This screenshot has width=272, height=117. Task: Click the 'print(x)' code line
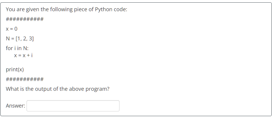(15, 70)
